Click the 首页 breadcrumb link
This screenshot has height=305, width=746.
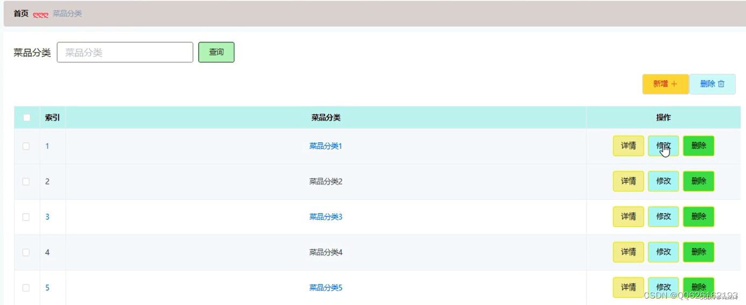21,13
